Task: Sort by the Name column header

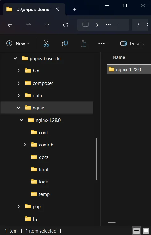Action: pos(119,57)
